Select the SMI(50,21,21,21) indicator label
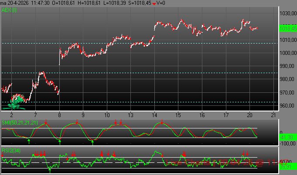 [20, 122]
